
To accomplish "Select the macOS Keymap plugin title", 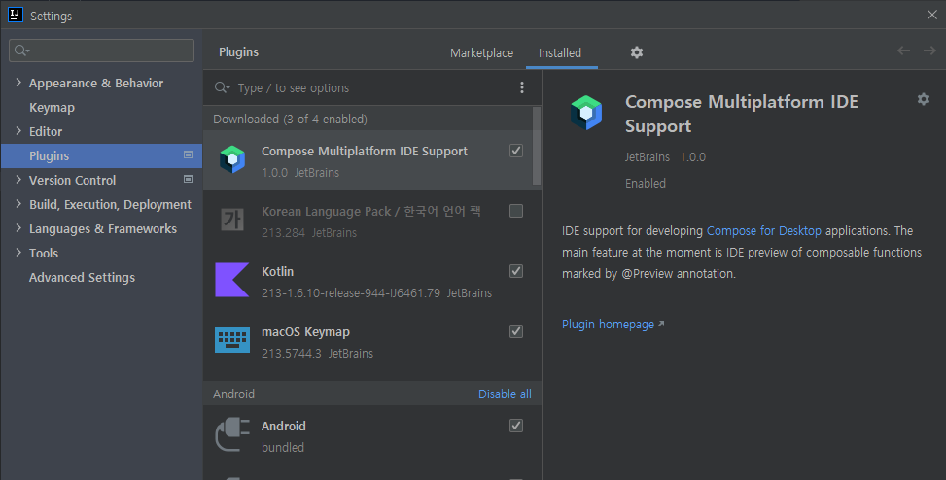I will [x=305, y=331].
